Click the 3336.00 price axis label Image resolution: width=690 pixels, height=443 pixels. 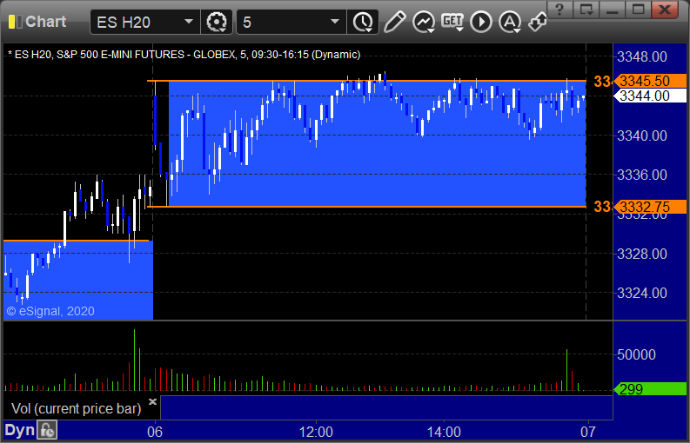click(642, 175)
